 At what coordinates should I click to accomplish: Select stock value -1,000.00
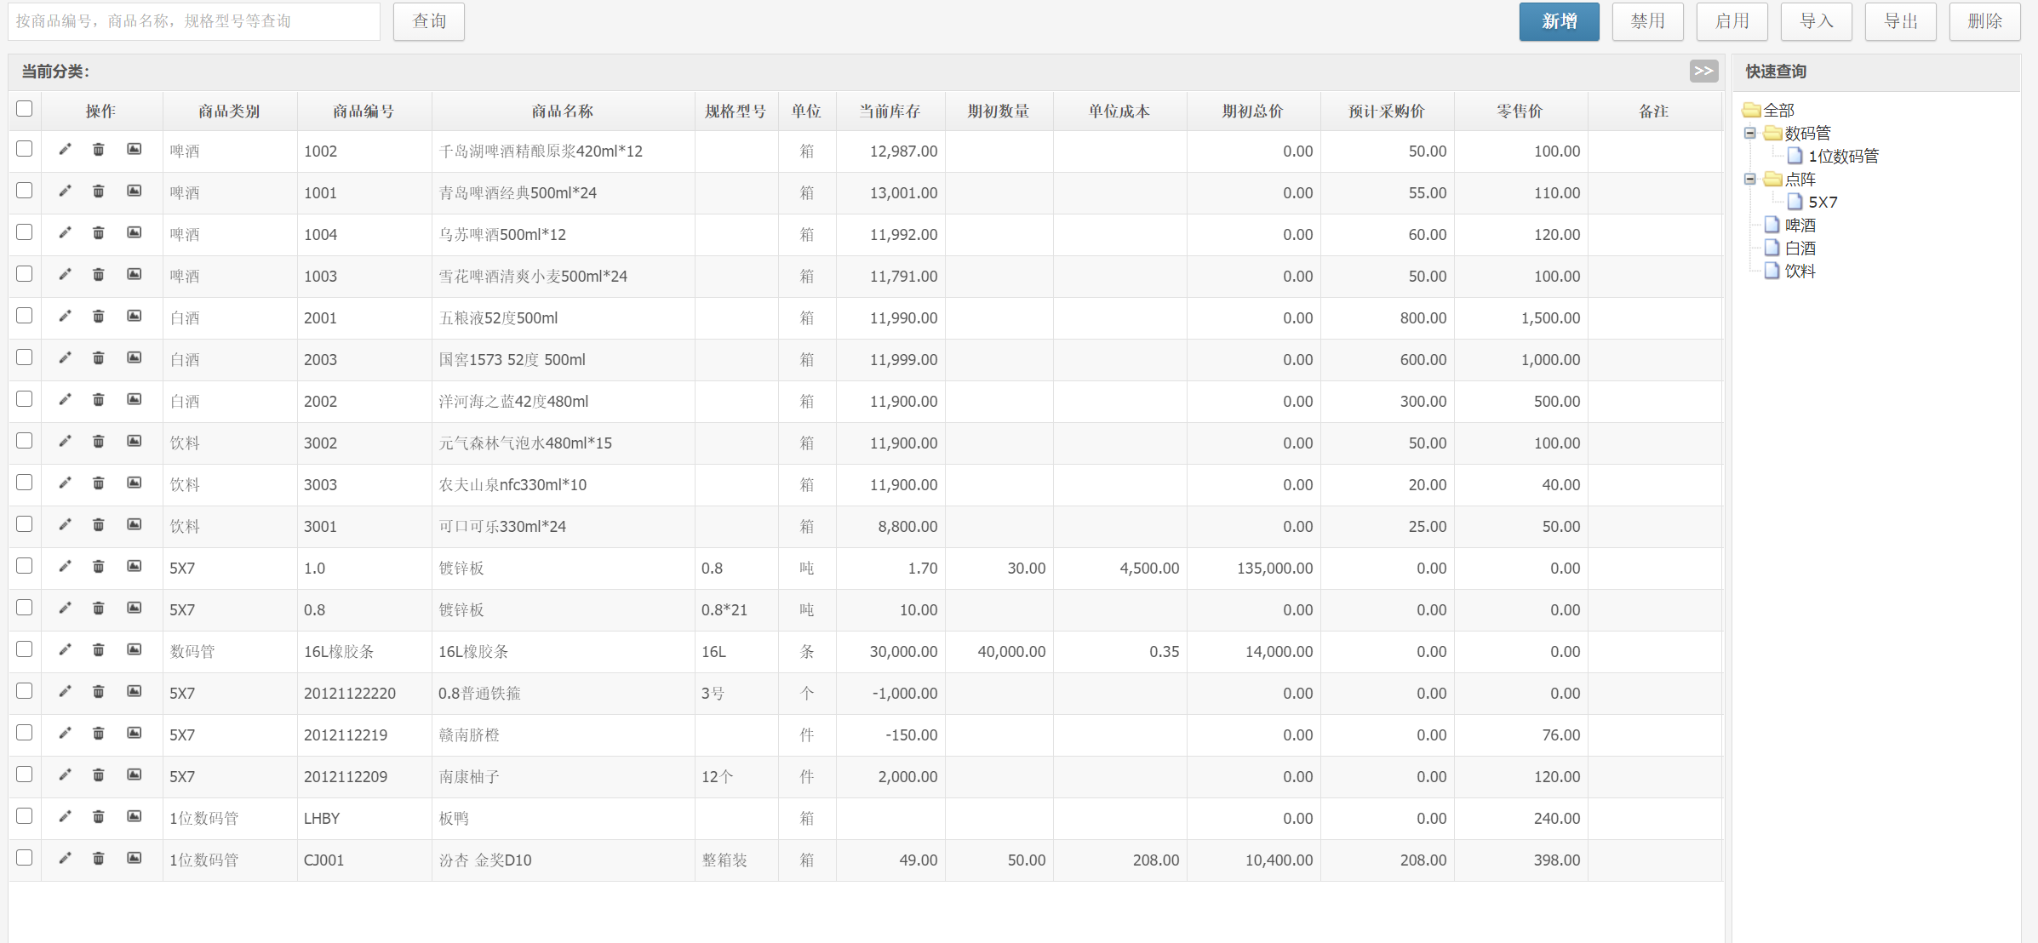tap(905, 694)
